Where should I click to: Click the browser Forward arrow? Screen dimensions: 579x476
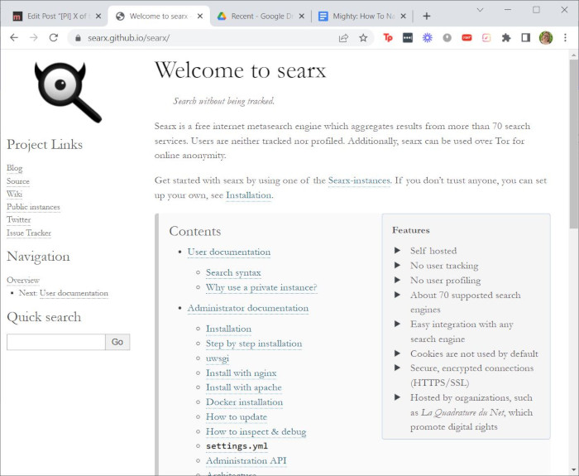(x=34, y=38)
